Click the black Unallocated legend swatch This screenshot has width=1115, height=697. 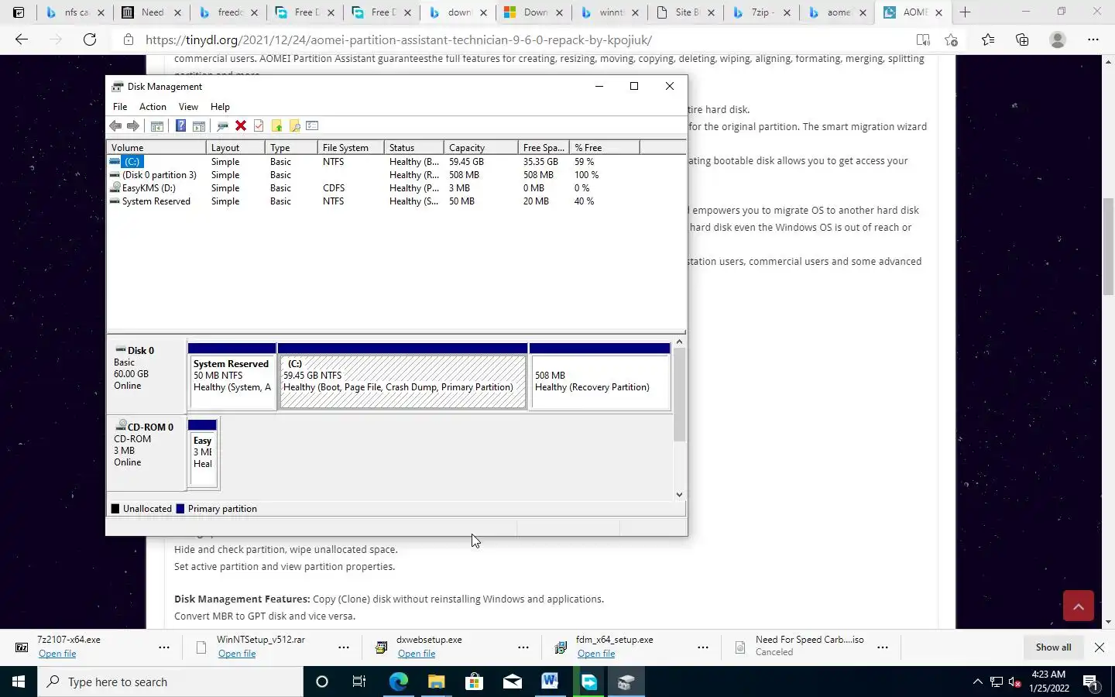115,509
